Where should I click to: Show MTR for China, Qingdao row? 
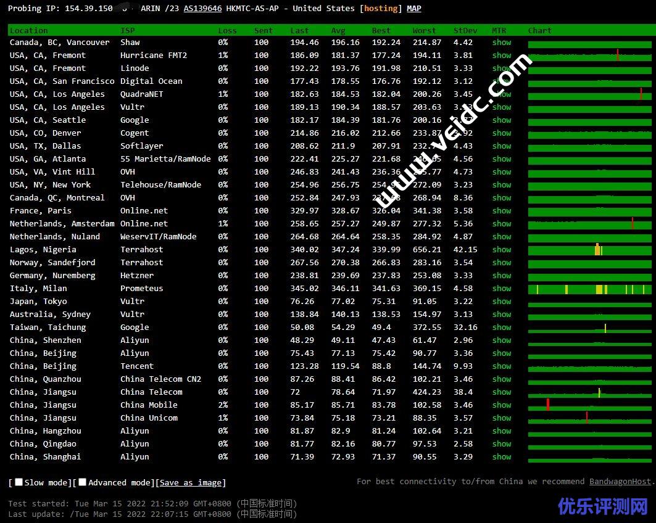click(x=502, y=444)
